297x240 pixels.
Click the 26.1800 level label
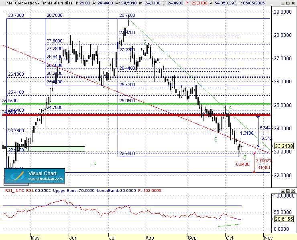point(16,74)
